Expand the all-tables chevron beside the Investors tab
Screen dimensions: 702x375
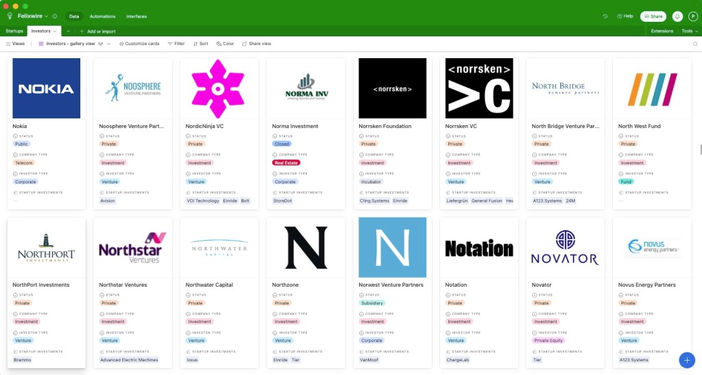[x=68, y=31]
